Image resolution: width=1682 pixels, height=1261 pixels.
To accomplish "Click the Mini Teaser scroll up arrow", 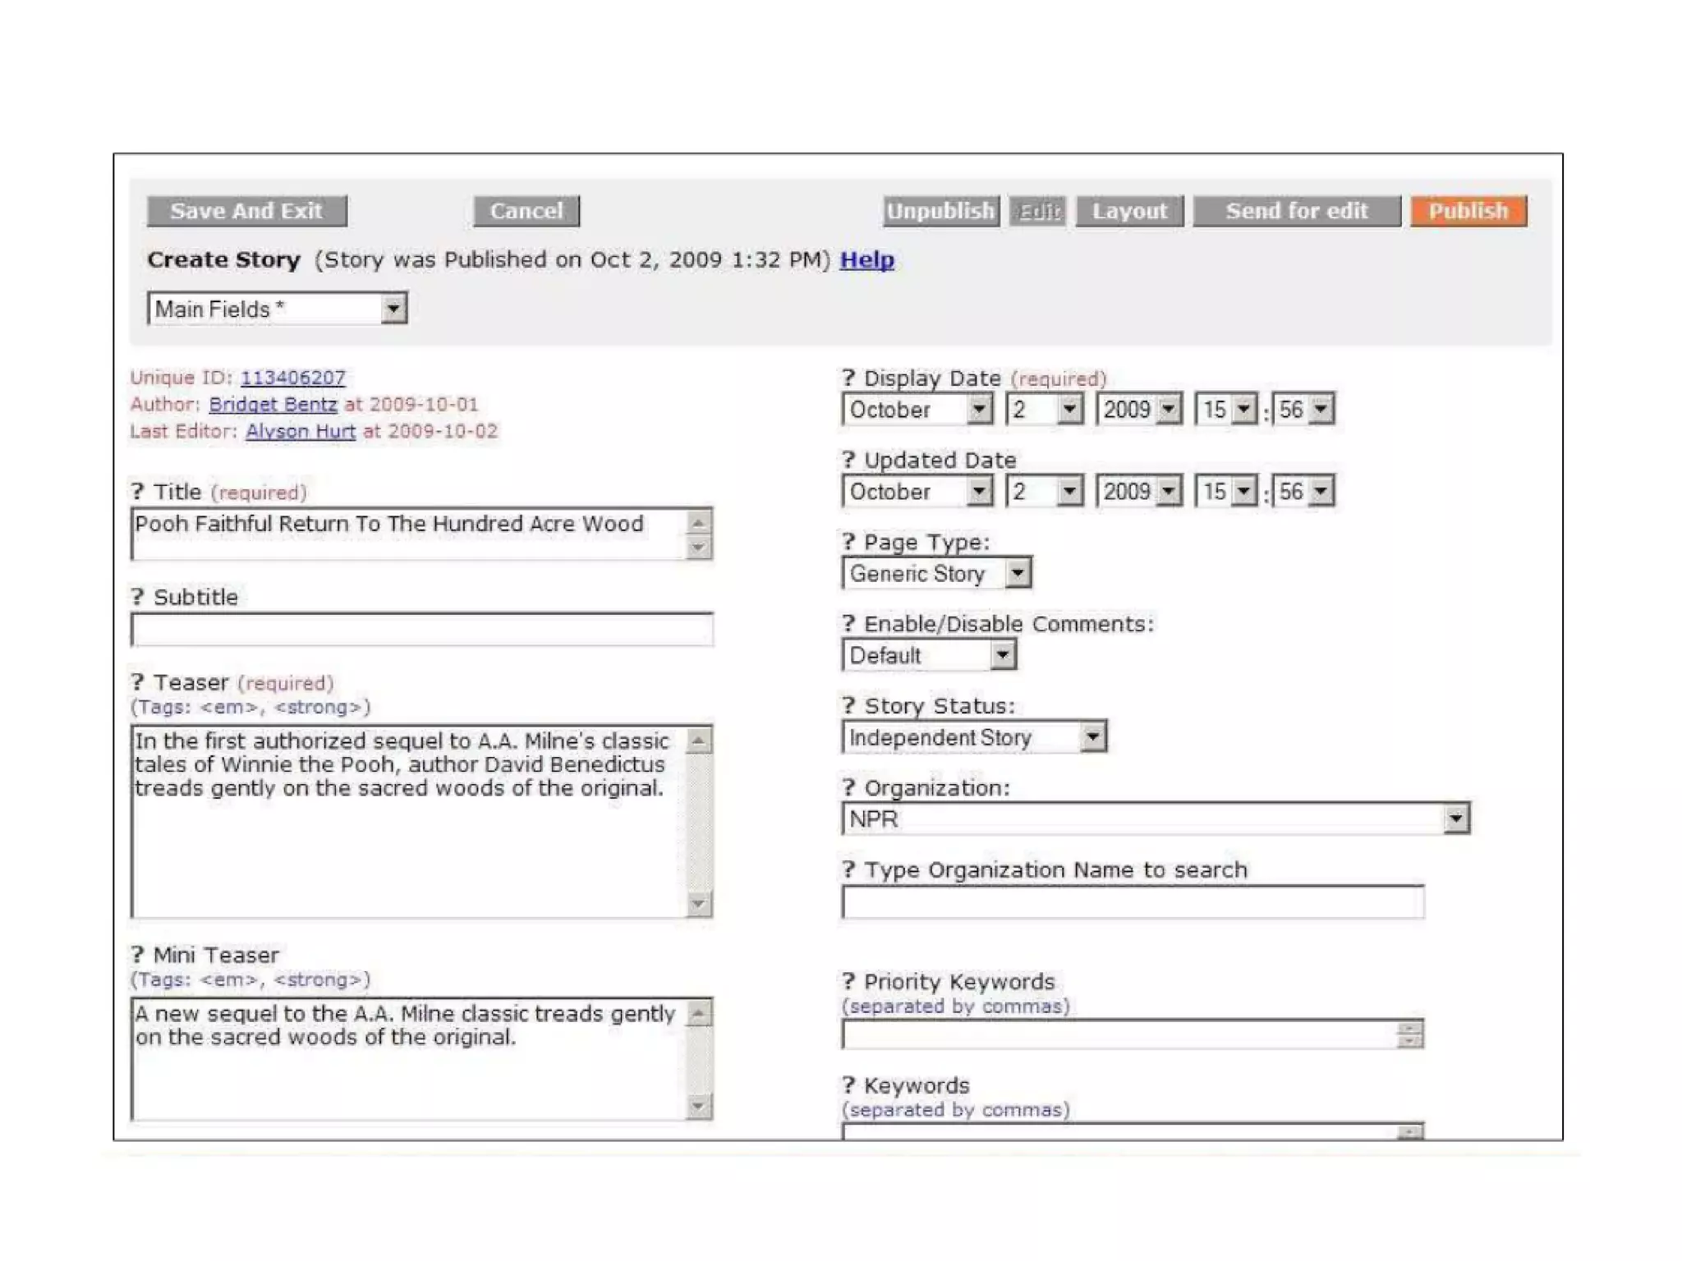I will (698, 1014).
